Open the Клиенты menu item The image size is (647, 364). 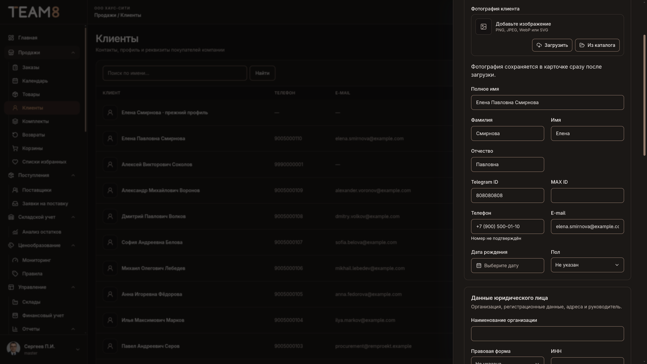42,108
